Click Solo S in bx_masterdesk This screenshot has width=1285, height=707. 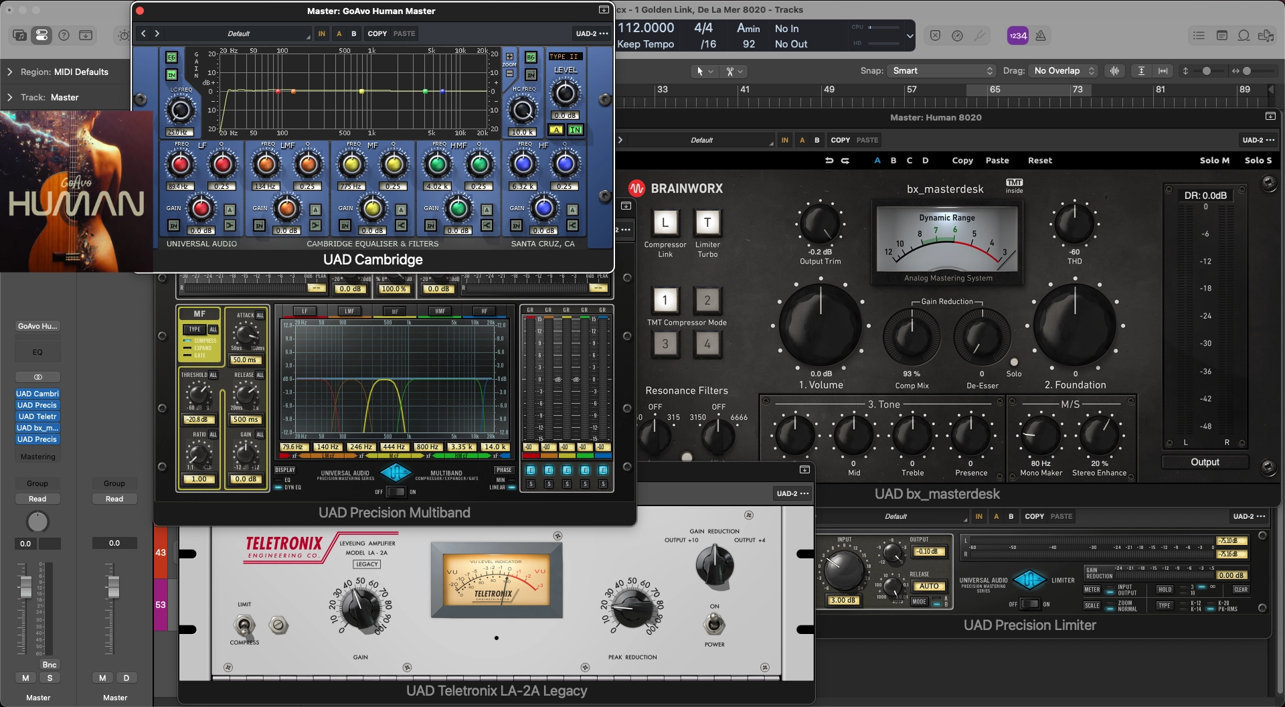1258,161
